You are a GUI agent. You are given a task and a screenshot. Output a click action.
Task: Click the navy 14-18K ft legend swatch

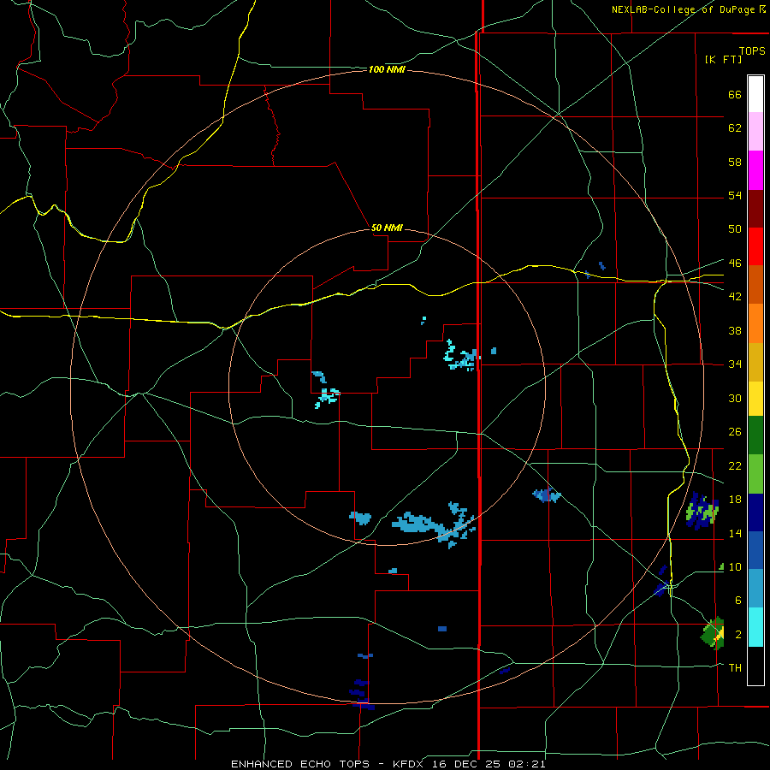(755, 512)
